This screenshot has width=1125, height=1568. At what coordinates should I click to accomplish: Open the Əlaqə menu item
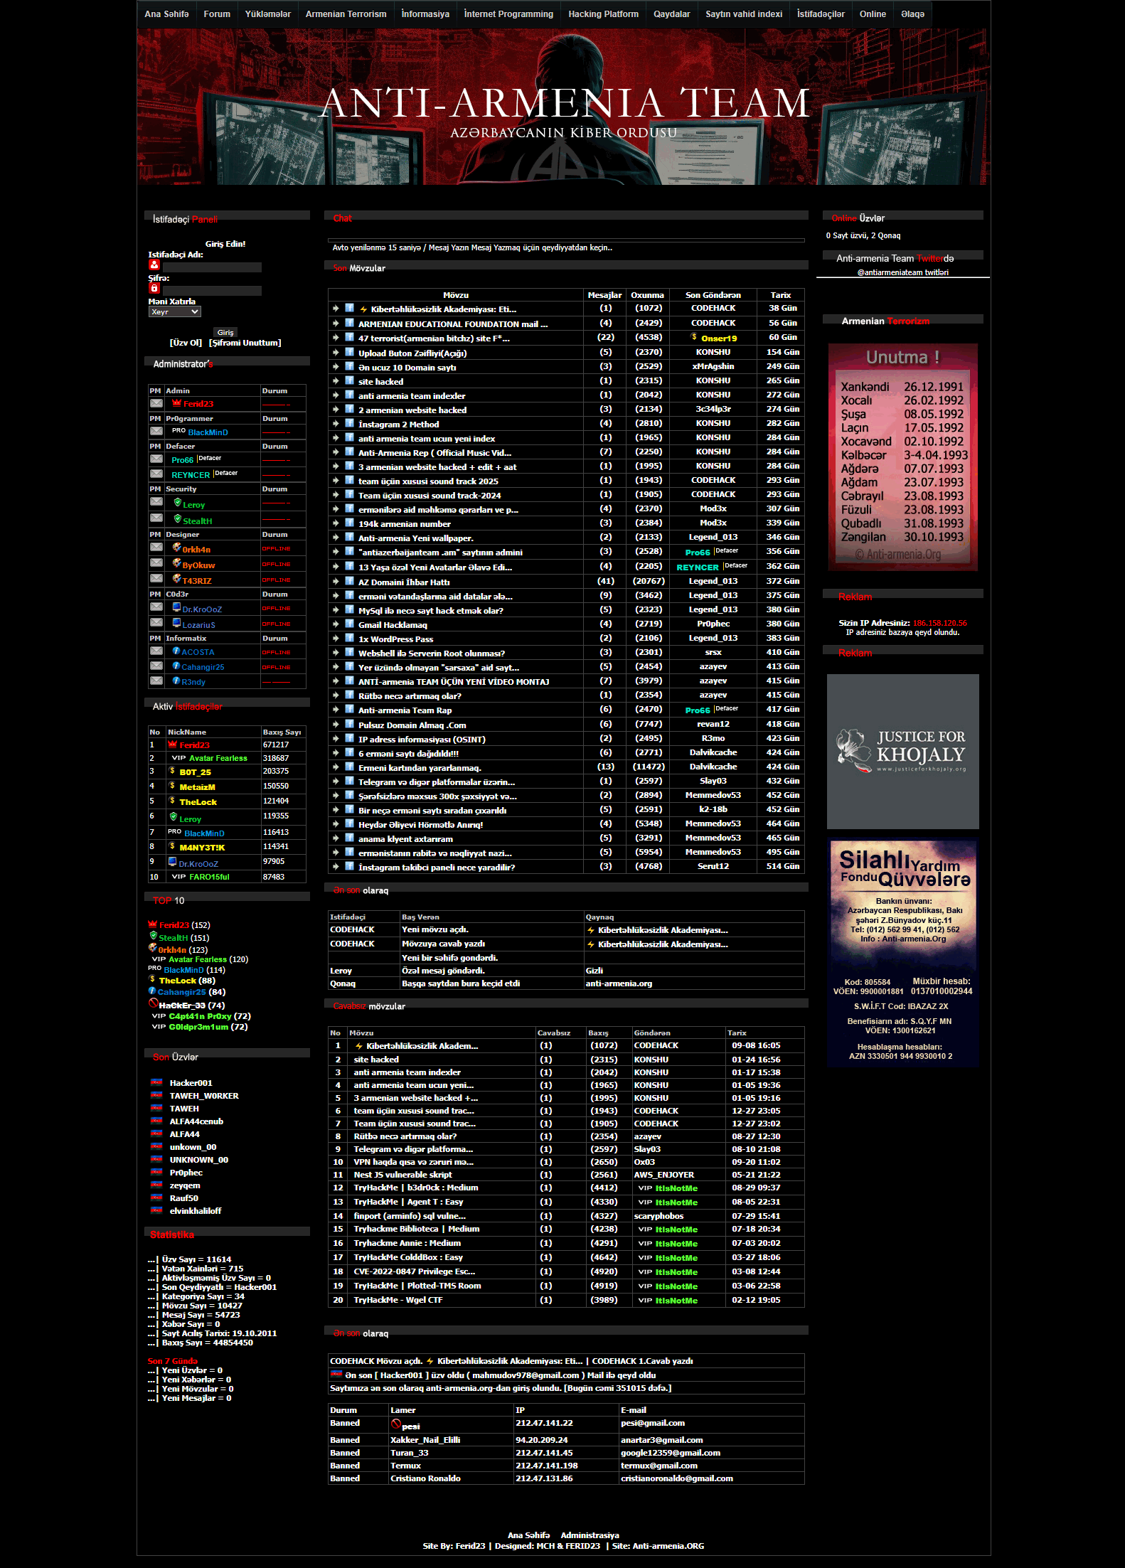coord(913,14)
